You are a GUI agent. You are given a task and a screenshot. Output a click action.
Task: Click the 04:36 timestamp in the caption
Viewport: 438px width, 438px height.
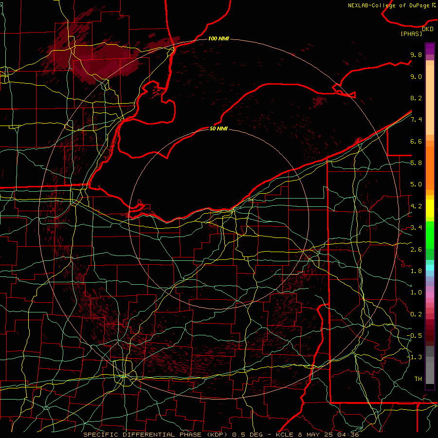coord(348,435)
